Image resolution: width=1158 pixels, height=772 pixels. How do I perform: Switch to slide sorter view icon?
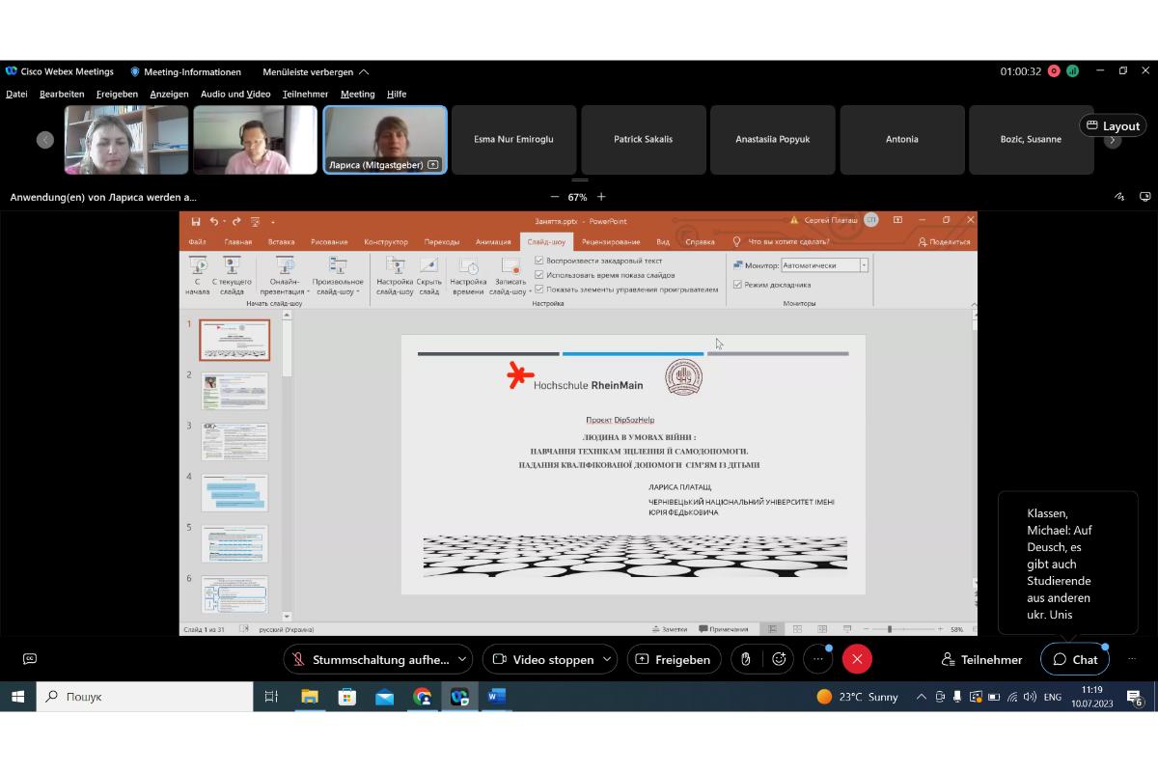coord(797,629)
